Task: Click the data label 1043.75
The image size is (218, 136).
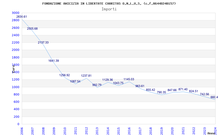Action: (118, 83)
